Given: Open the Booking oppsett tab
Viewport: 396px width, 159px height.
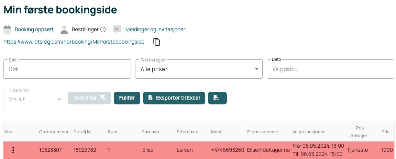Looking at the screenshot, I should coord(34,30).
